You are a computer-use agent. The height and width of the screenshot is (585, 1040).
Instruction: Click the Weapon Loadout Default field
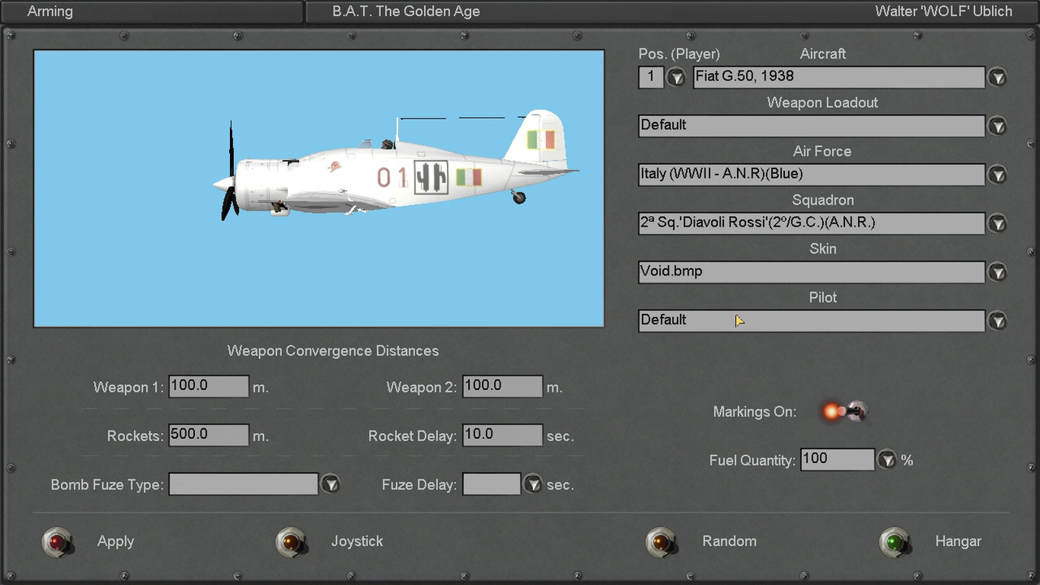click(x=812, y=126)
